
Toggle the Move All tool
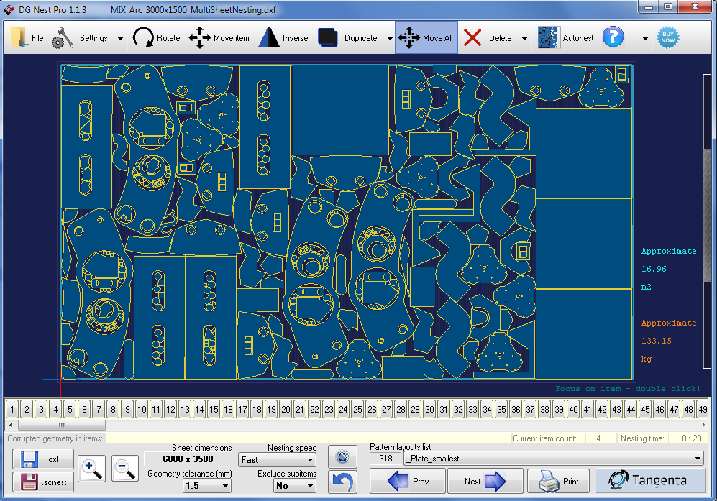pyautogui.click(x=426, y=37)
